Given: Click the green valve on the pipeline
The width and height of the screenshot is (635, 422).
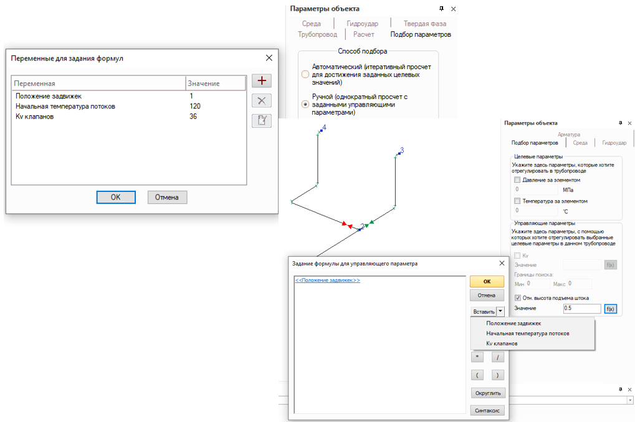Looking at the screenshot, I should pos(370,222).
